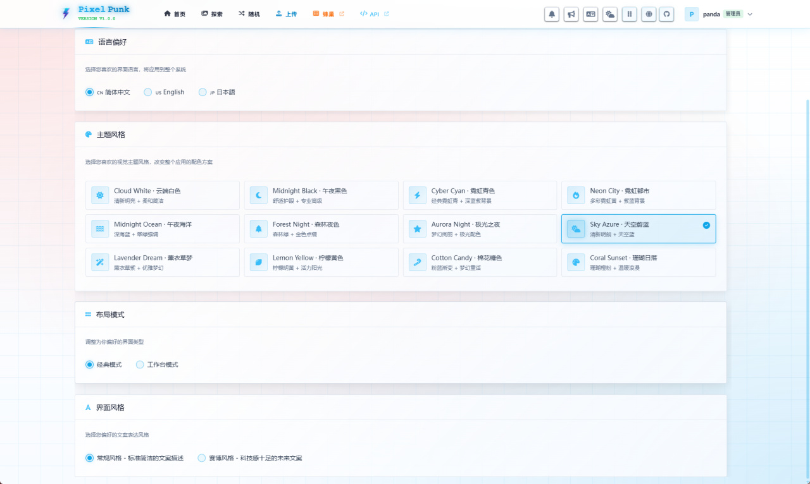
Task: Go to the 探索 nav item
Action: pyautogui.click(x=212, y=14)
